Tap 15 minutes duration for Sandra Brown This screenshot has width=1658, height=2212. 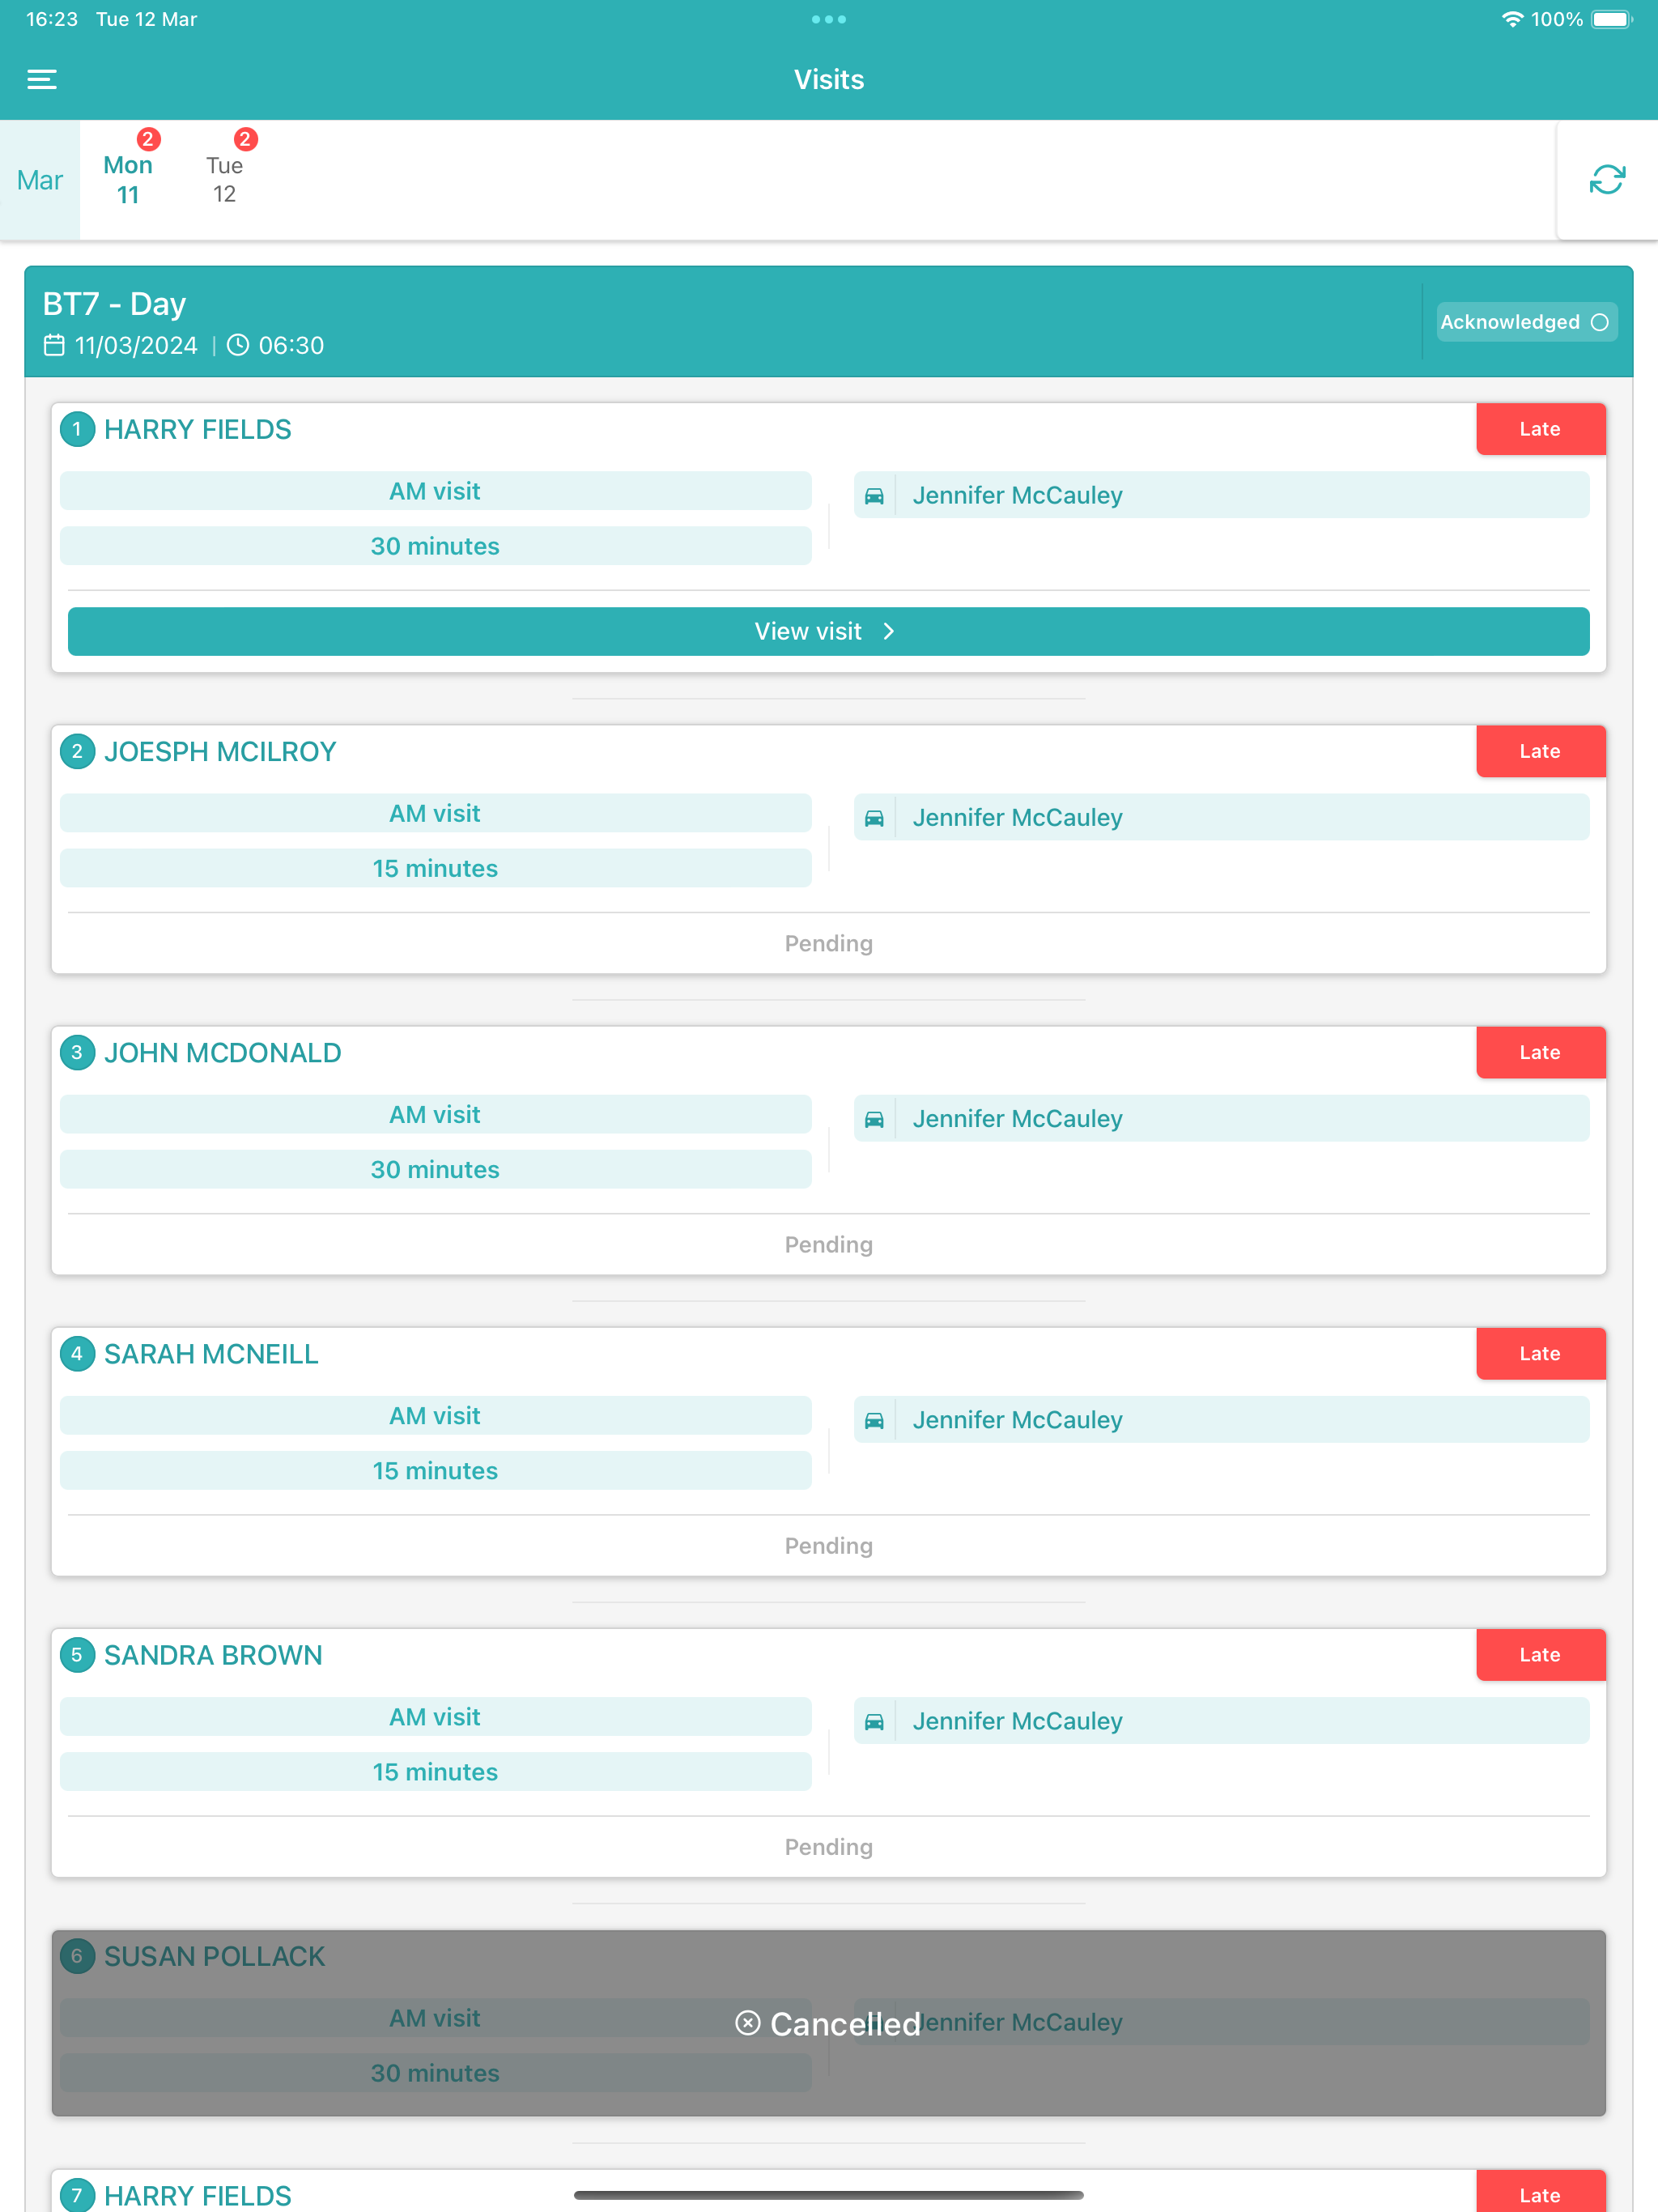pos(435,1771)
